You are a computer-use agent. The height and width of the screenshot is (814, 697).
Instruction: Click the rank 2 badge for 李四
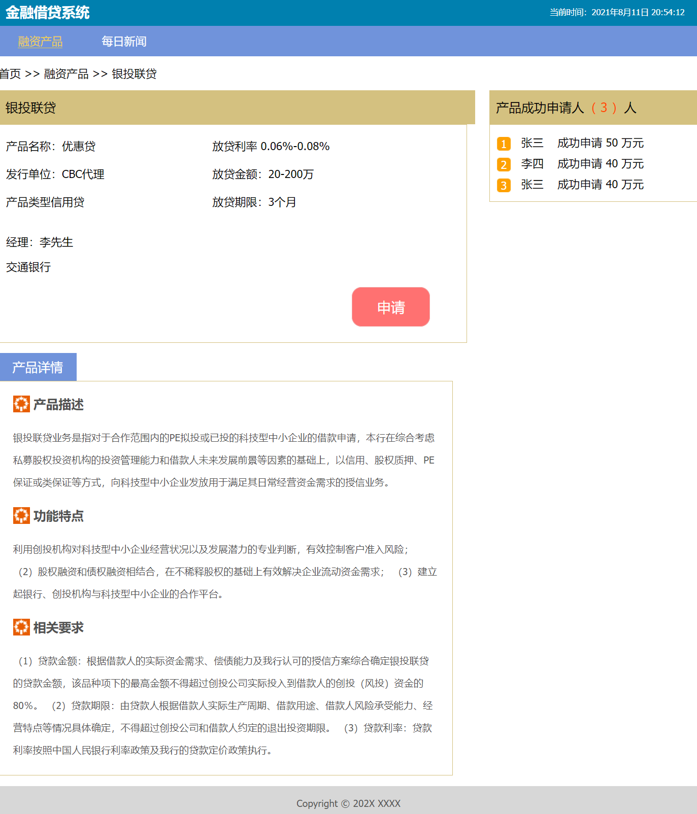[504, 165]
